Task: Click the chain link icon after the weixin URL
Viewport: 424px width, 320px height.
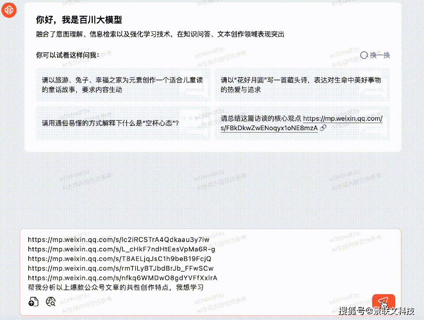Action: [x=323, y=128]
